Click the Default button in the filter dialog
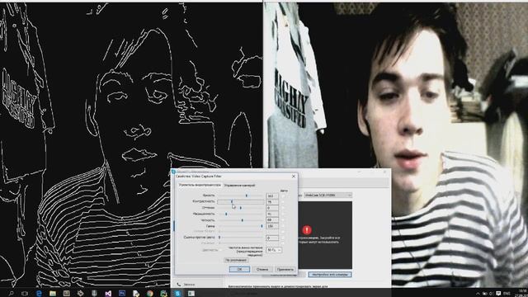The width and height of the screenshot is (528, 297). (x=236, y=260)
